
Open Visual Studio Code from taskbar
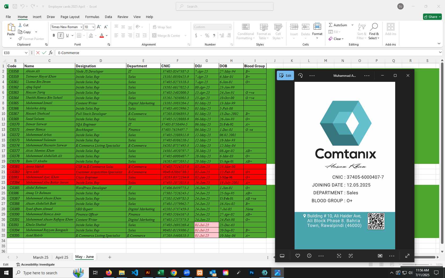coord(135,273)
